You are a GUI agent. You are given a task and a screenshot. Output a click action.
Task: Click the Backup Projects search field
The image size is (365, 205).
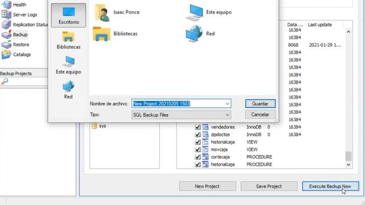coord(24,81)
